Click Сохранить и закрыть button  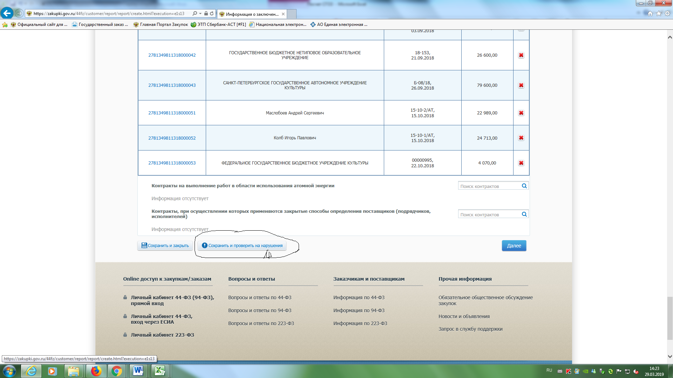[165, 246]
